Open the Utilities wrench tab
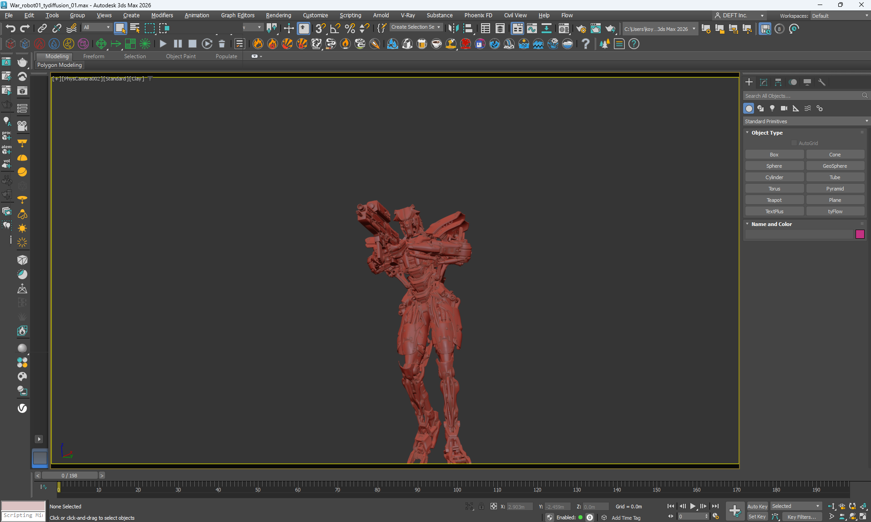 click(x=822, y=82)
